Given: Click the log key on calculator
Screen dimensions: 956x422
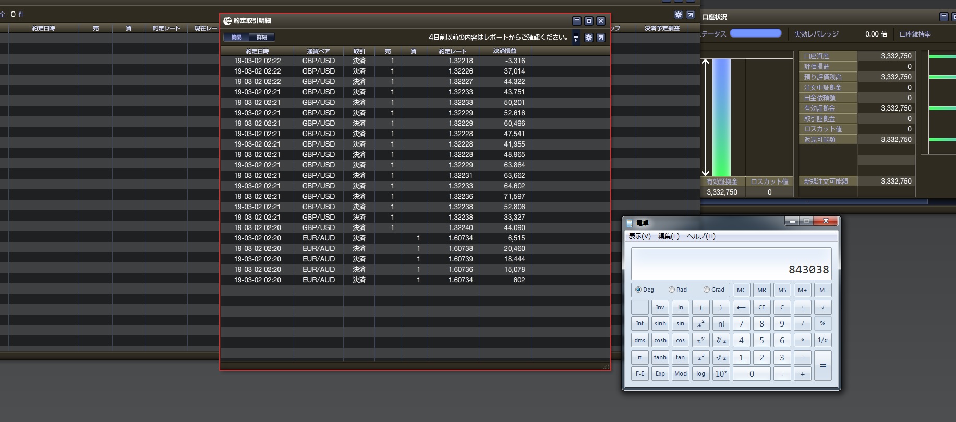Looking at the screenshot, I should click(x=700, y=373).
